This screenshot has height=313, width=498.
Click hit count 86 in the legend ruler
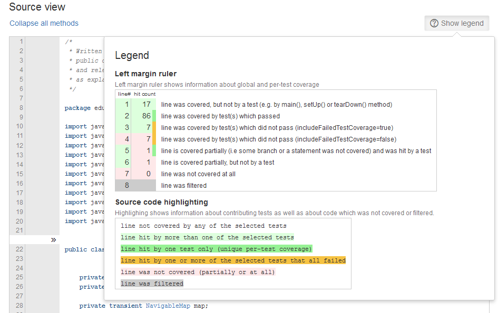point(146,116)
